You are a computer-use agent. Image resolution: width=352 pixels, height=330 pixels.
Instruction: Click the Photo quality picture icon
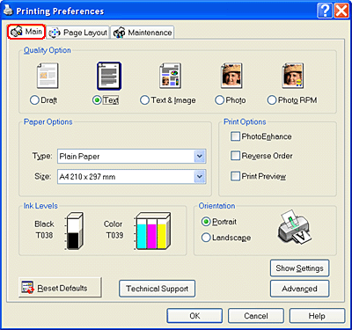(x=231, y=76)
